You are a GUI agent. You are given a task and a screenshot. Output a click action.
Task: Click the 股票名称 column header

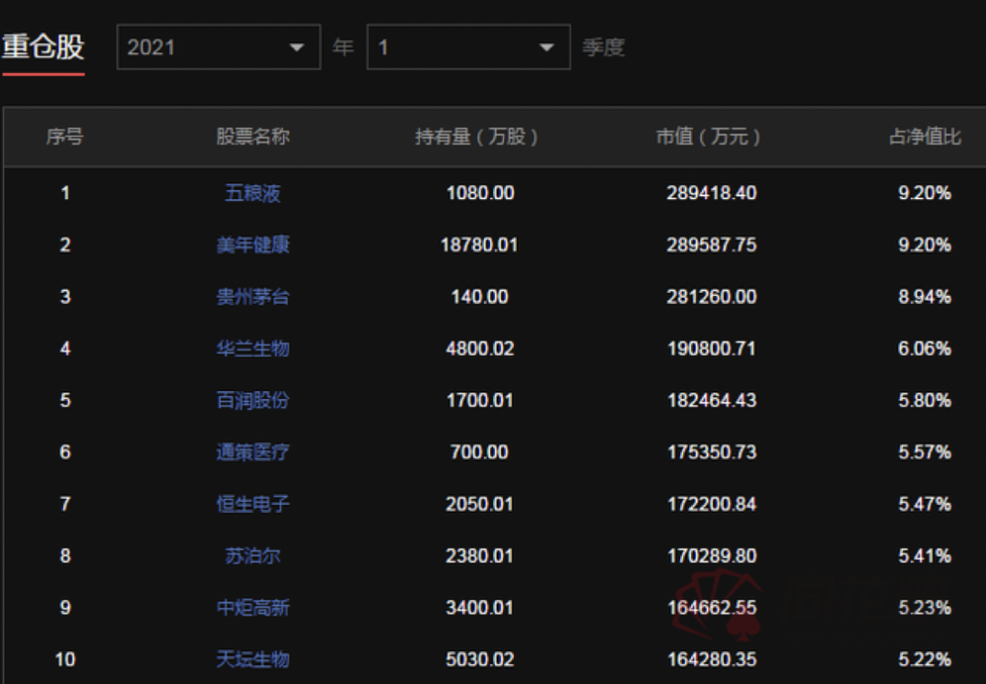253,137
